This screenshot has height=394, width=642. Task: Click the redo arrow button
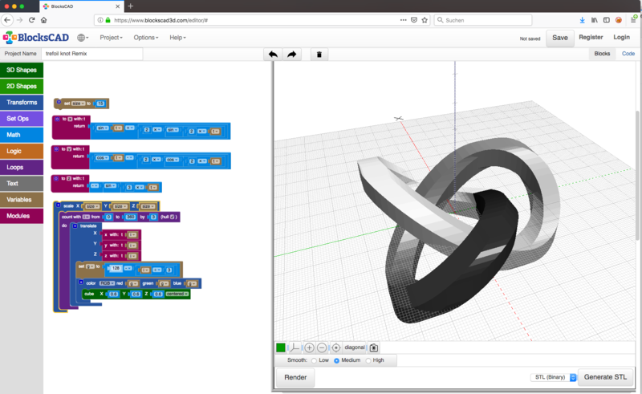pos(291,54)
